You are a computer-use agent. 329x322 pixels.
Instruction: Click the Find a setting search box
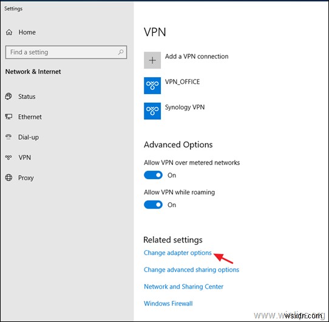click(x=66, y=52)
